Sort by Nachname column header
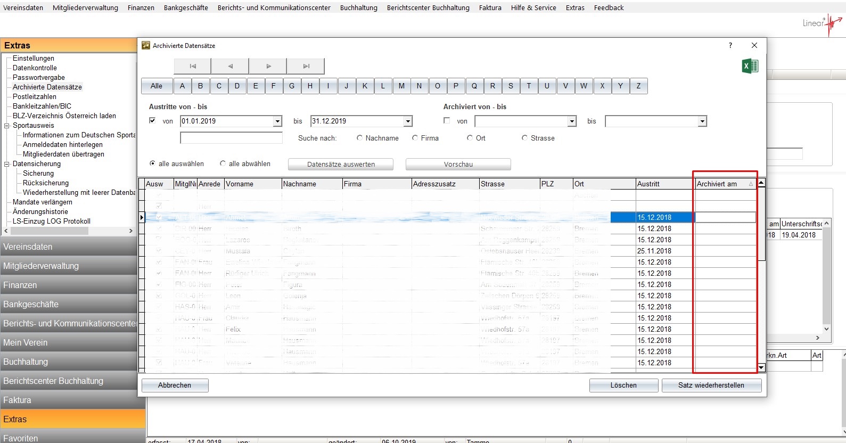 point(312,184)
